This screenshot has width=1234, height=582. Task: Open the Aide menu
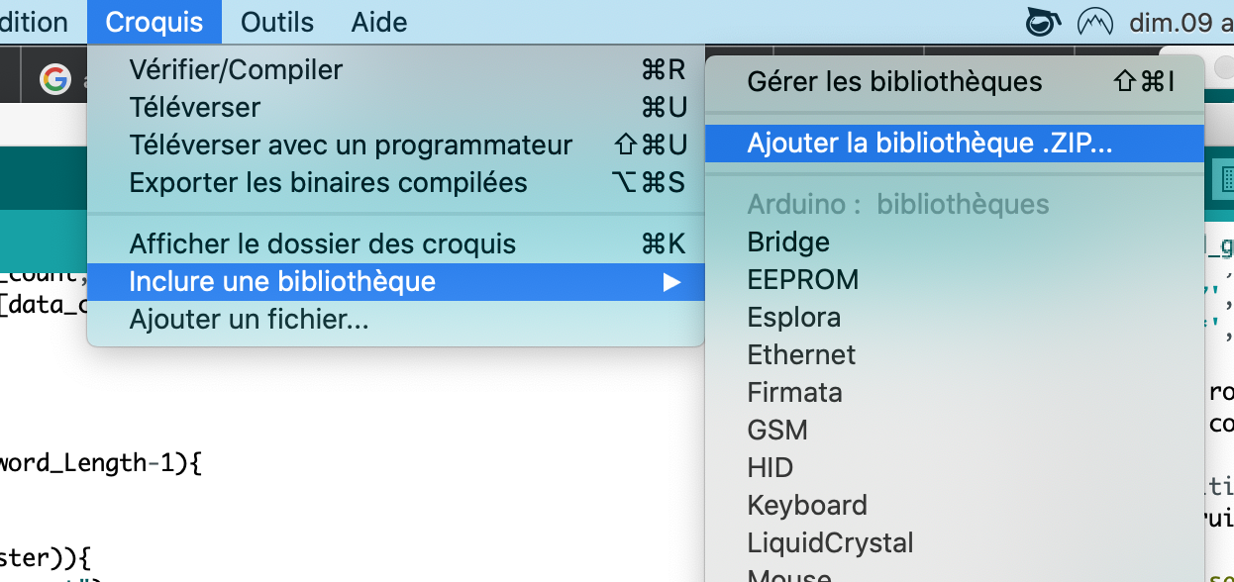point(378,22)
